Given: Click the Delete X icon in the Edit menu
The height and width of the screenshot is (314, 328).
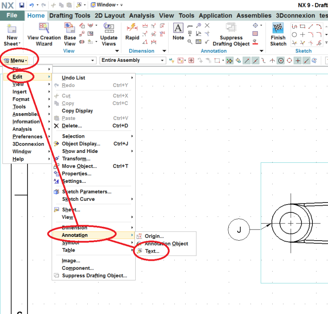Looking at the screenshot, I should coord(57,126).
